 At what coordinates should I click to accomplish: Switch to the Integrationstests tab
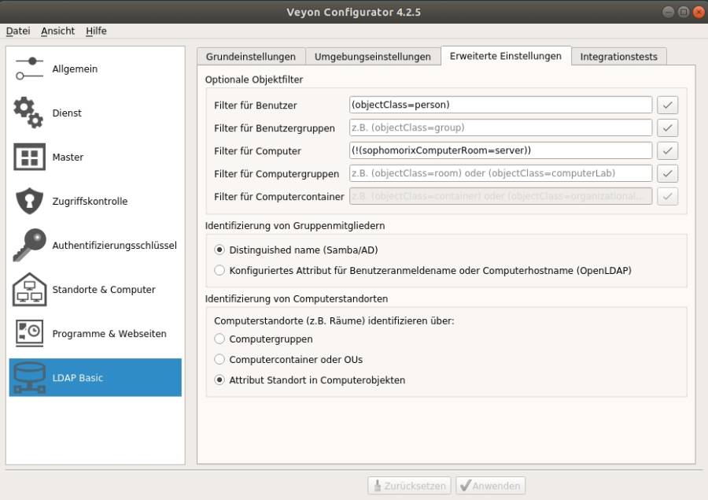click(x=618, y=57)
